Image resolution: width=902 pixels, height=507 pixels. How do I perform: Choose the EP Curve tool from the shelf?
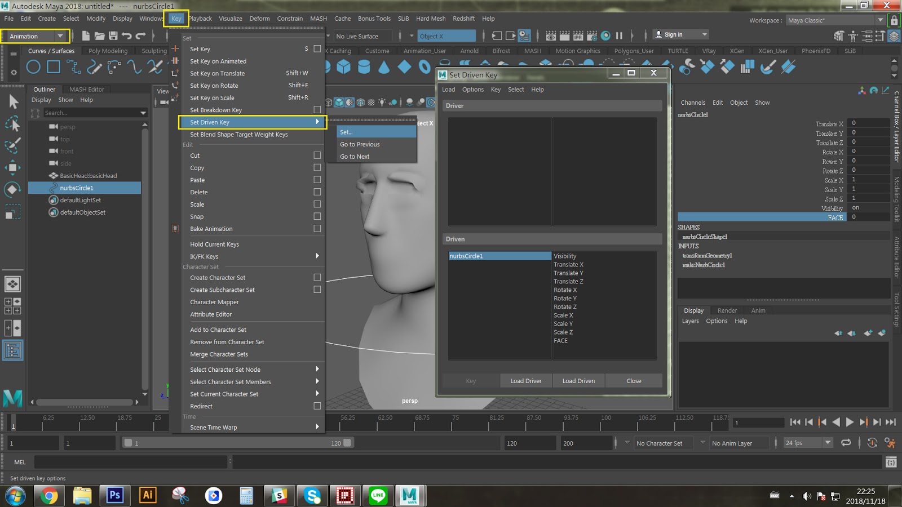point(73,67)
